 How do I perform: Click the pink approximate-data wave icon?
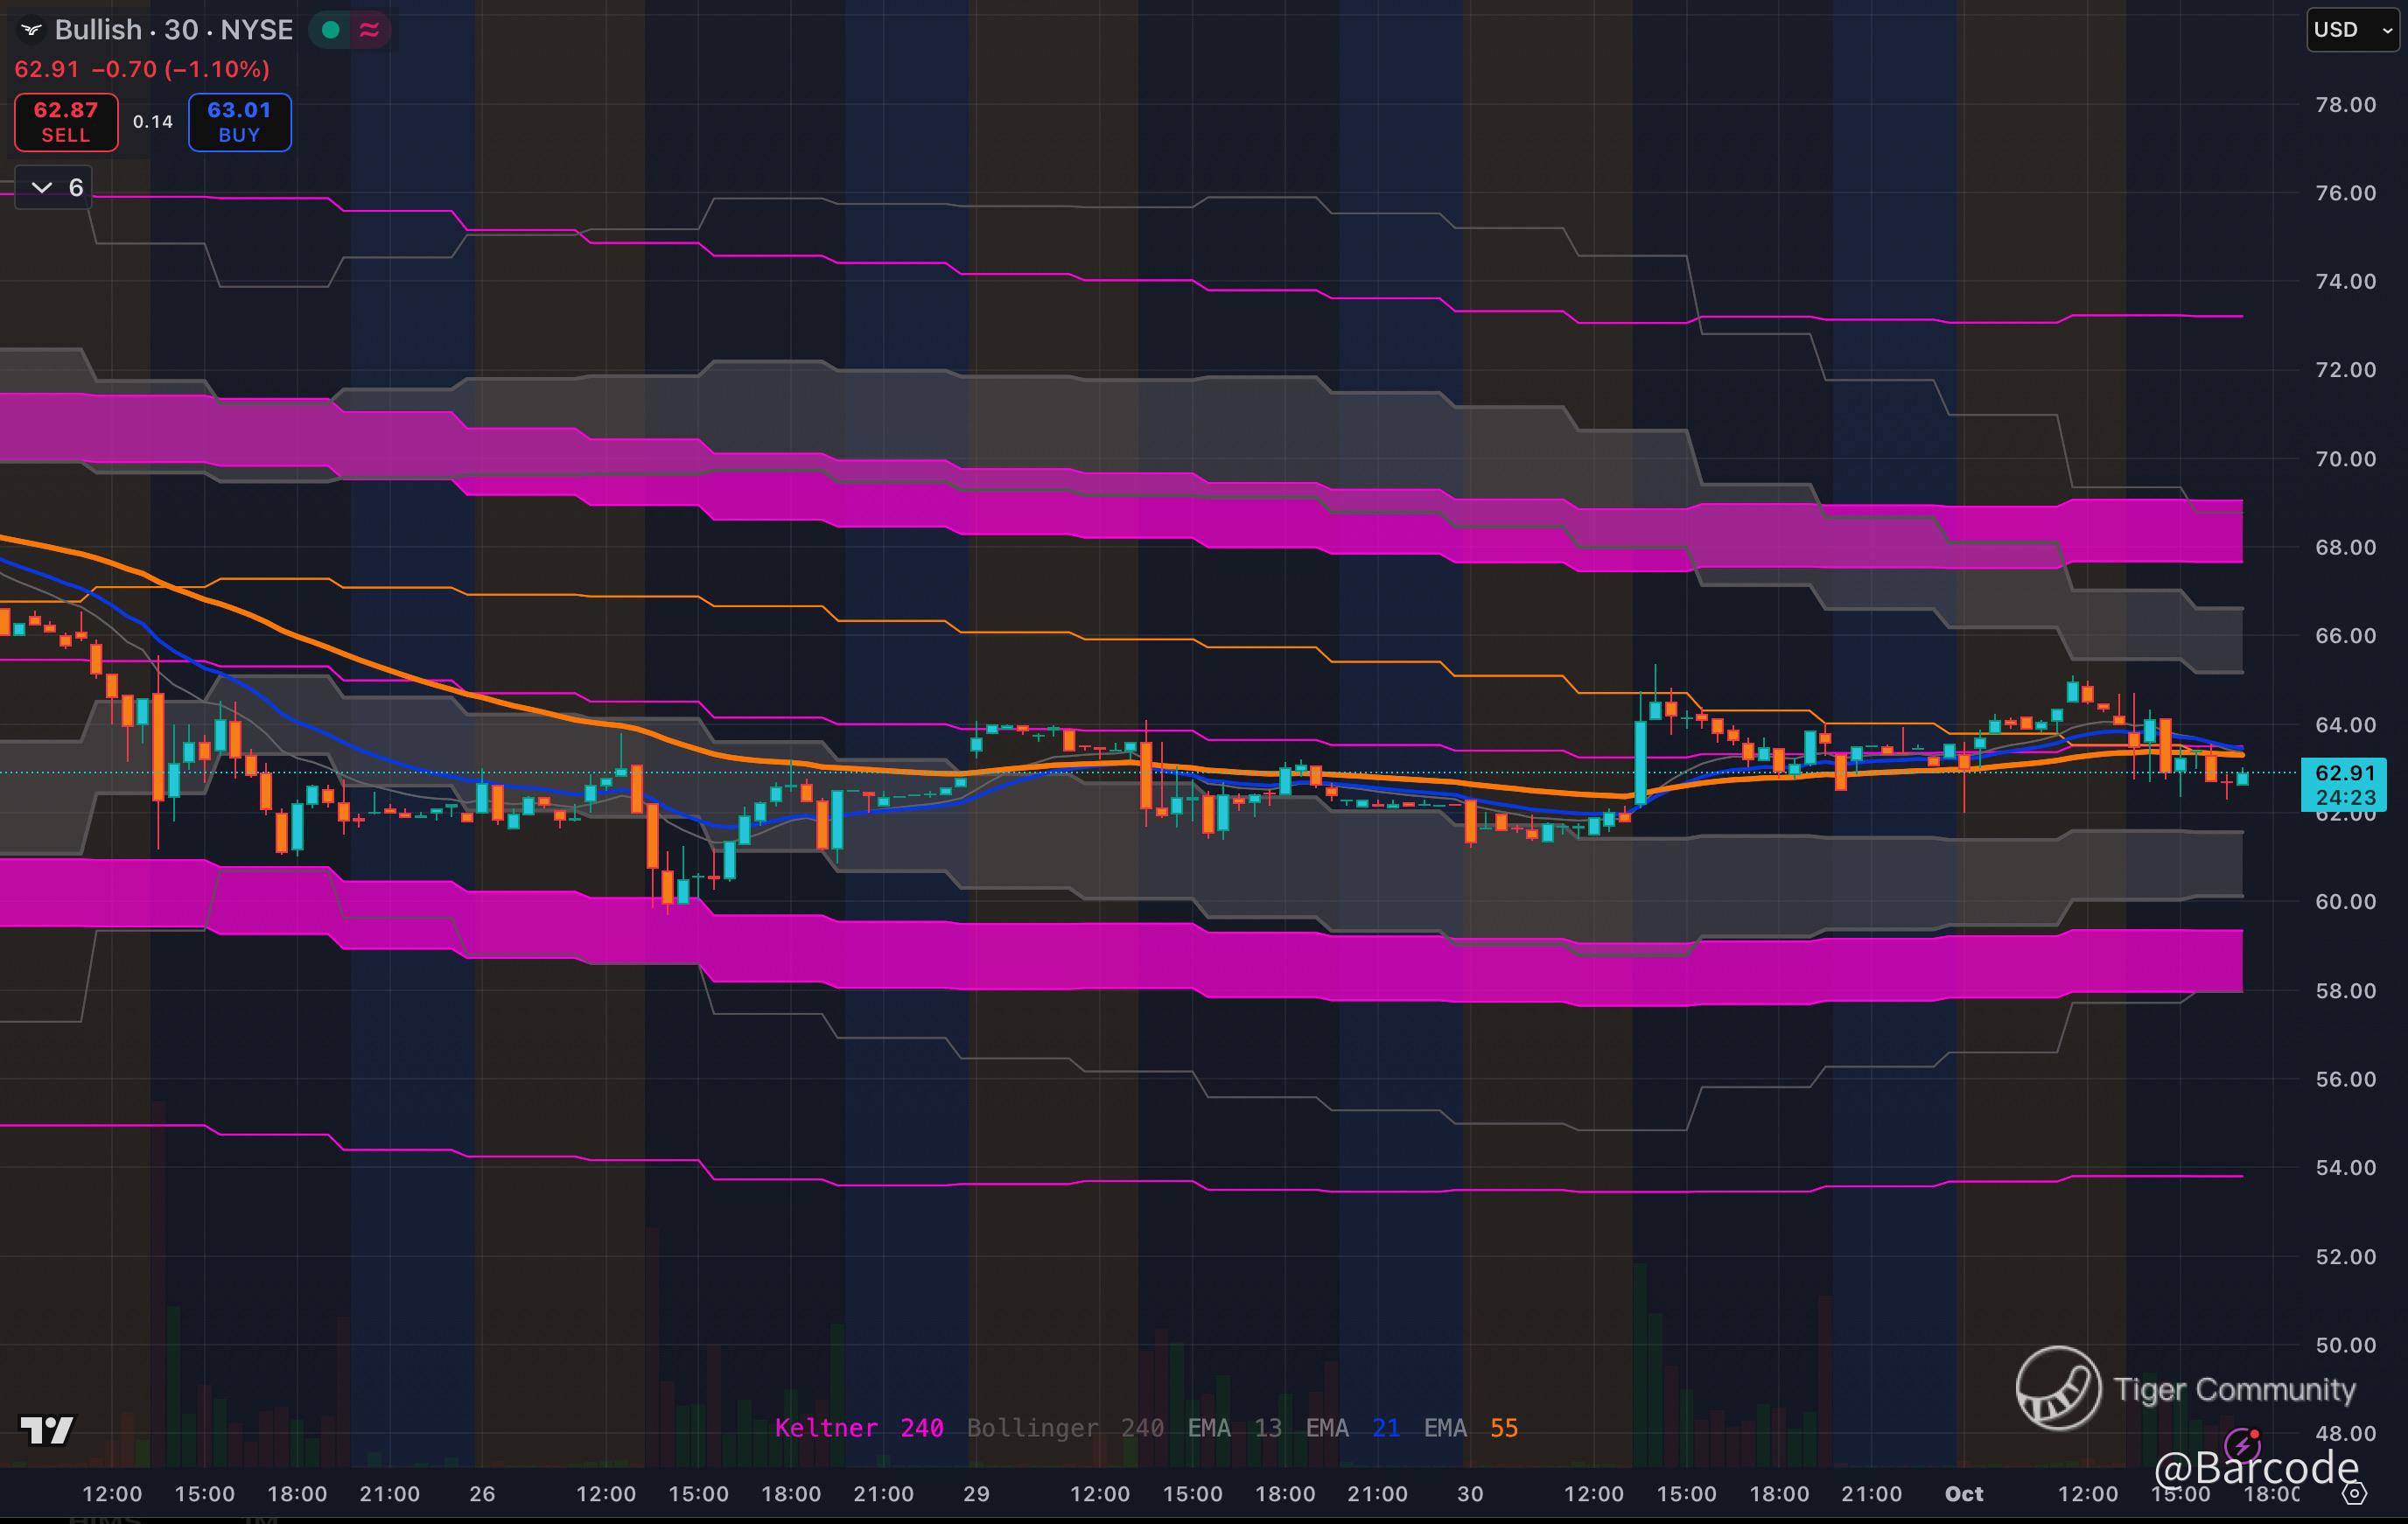pos(369,30)
